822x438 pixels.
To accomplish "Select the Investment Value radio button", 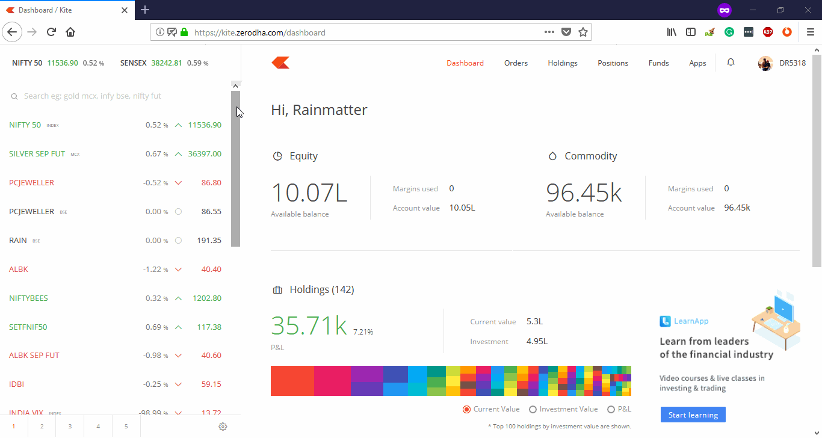I will coord(533,409).
